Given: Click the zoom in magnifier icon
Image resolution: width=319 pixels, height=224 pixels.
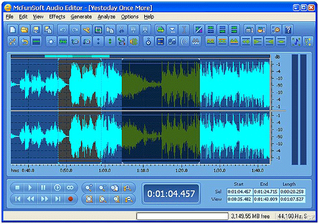Looking at the screenshot, I should [x=90, y=187].
